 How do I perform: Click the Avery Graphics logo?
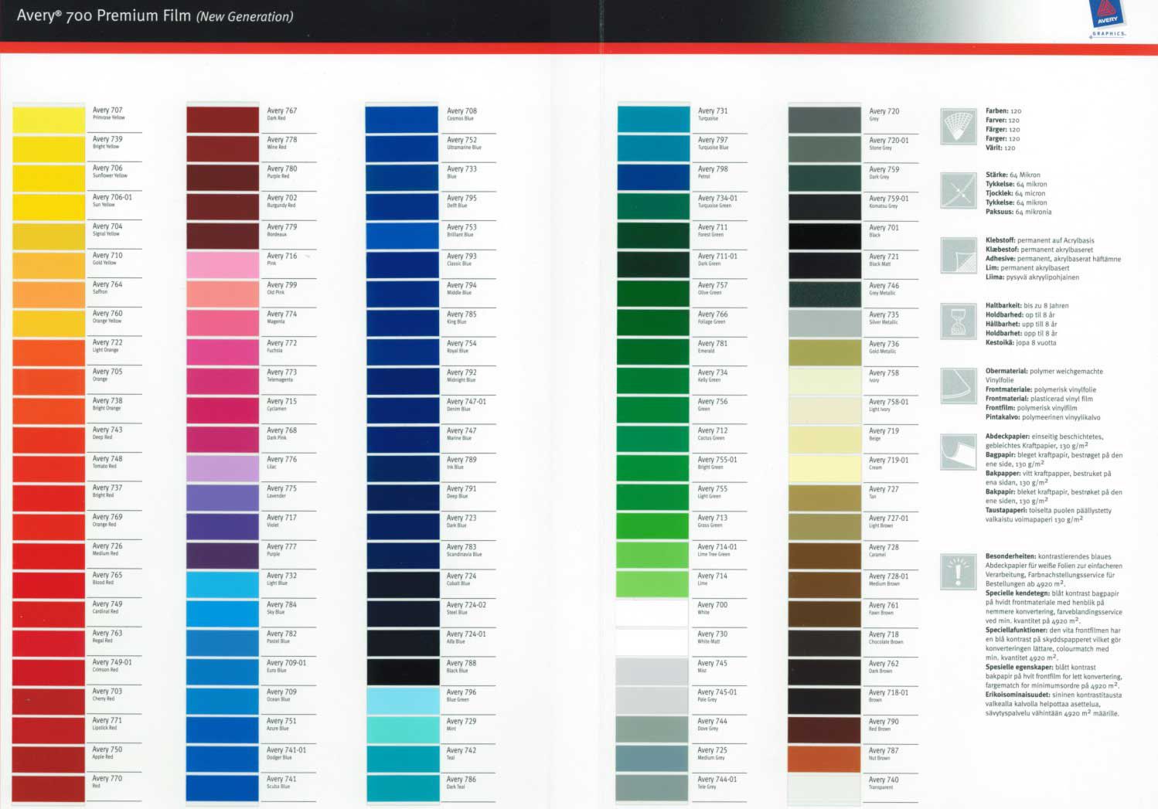click(1109, 19)
